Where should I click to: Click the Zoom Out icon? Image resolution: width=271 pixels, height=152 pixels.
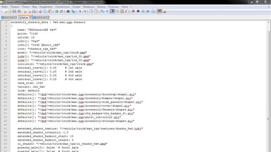[85, 11]
